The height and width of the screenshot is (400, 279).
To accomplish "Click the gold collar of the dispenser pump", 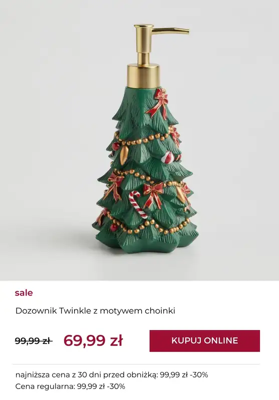I will tap(143, 76).
